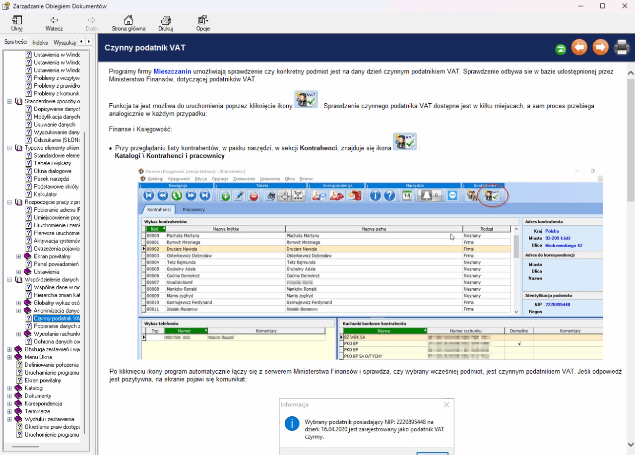Image resolution: width=635 pixels, height=455 pixels.
Task: Open the 'Usuwanie danych' topic
Action: pyautogui.click(x=55, y=125)
